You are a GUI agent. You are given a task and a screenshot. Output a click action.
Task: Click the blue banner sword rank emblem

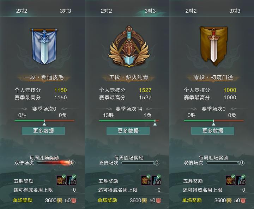44,46
